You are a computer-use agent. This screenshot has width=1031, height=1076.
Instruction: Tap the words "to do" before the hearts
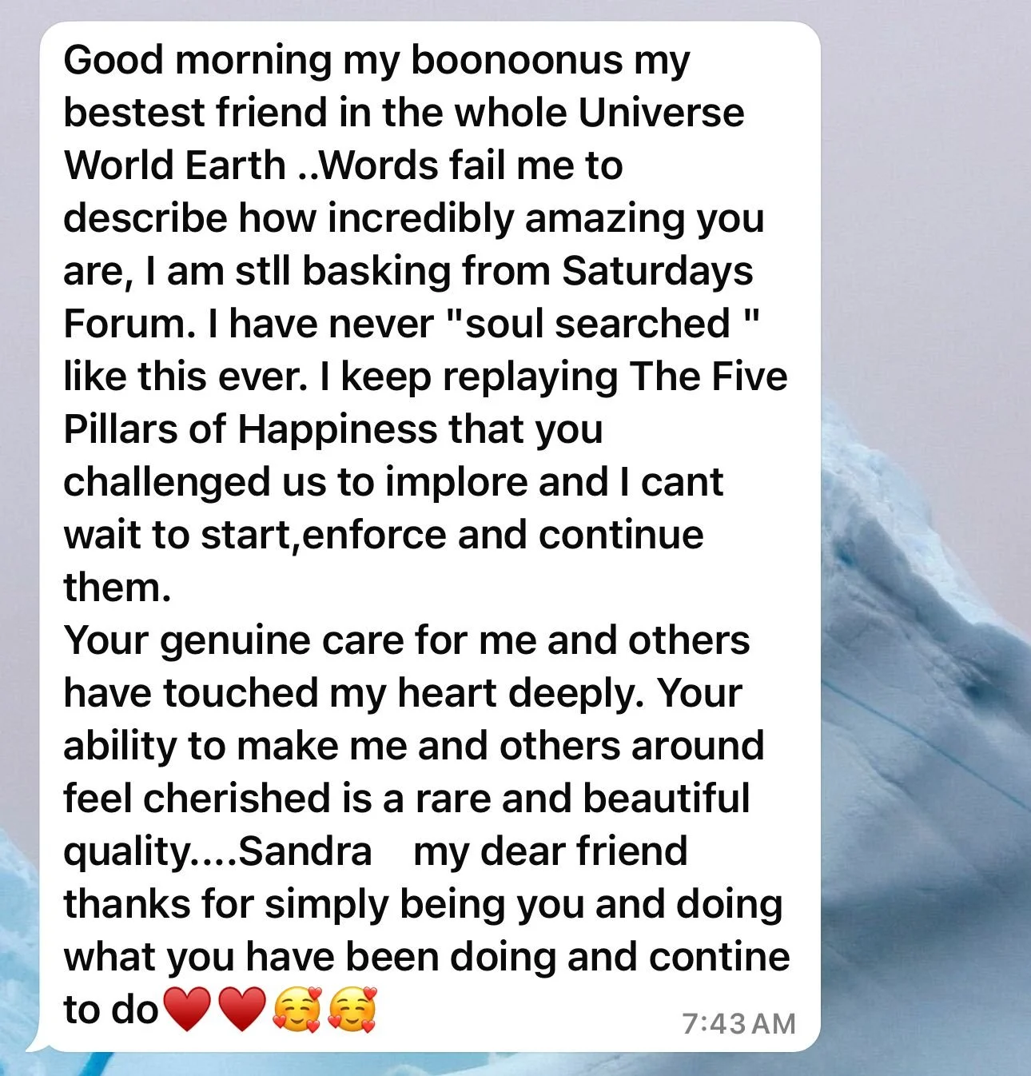(111, 1010)
